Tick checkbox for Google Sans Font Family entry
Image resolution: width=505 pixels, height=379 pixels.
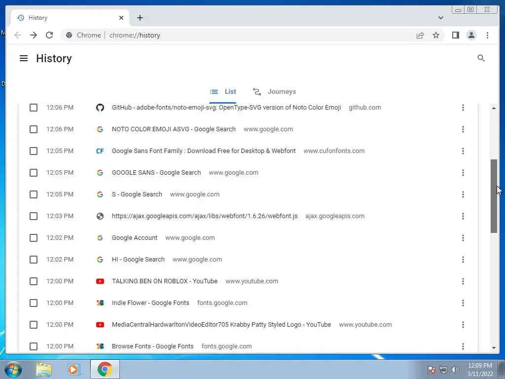pos(34,151)
